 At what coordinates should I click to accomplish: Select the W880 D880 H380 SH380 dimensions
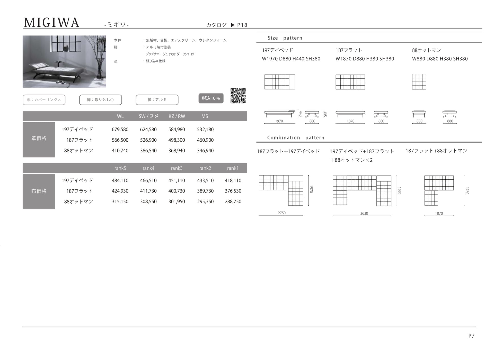(440, 59)
